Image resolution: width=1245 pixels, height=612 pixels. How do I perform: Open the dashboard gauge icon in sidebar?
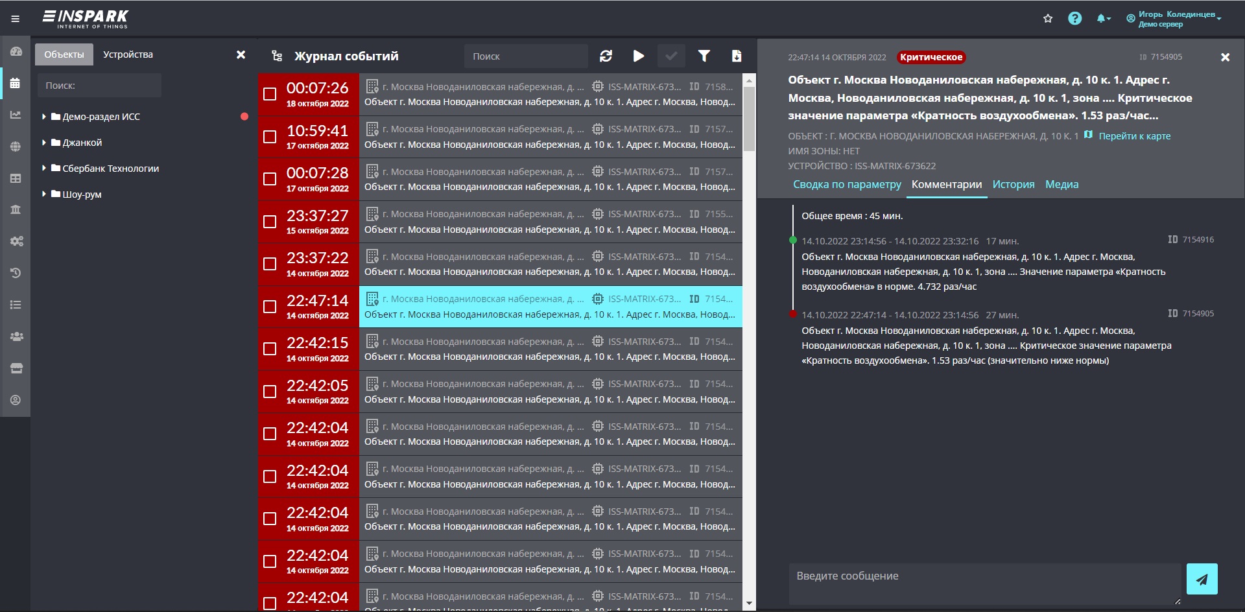16,52
